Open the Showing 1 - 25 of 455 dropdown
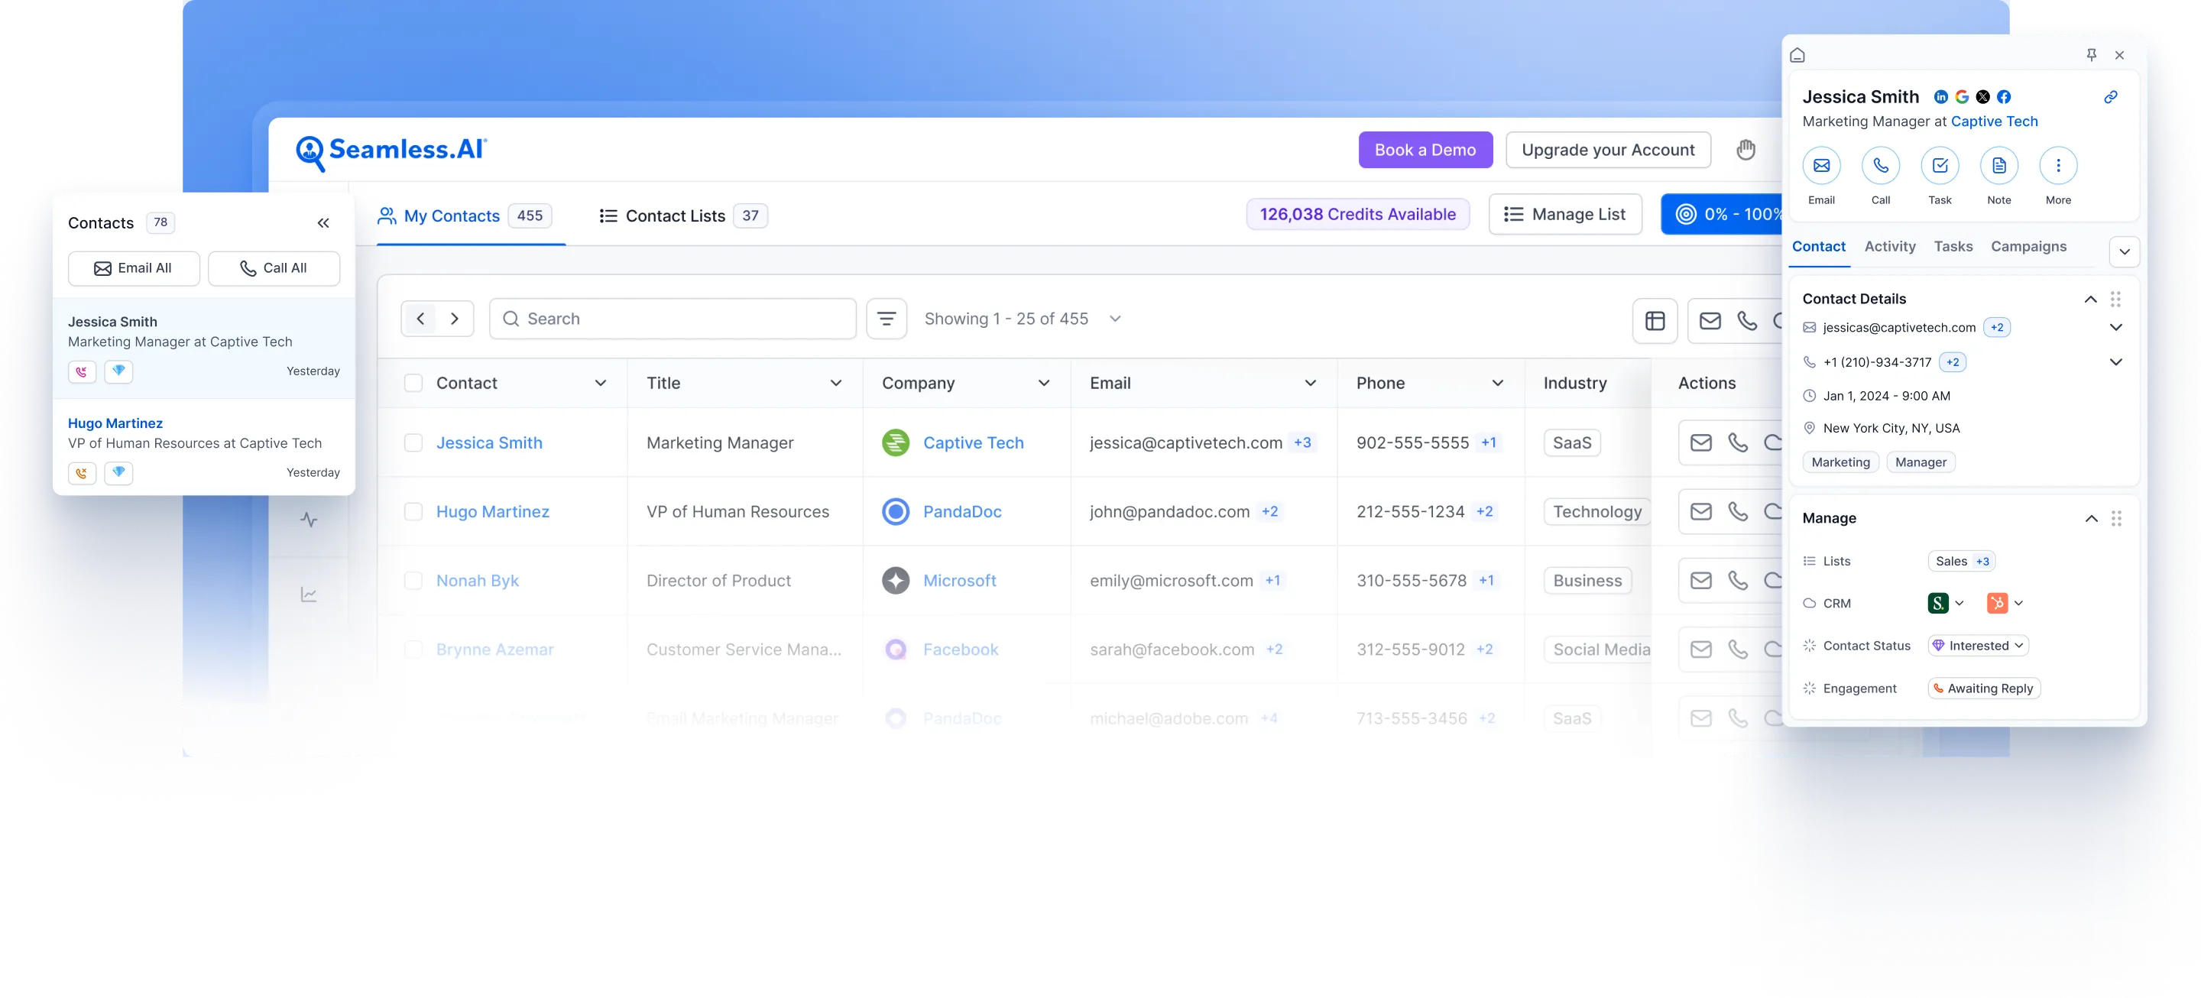 1114,318
